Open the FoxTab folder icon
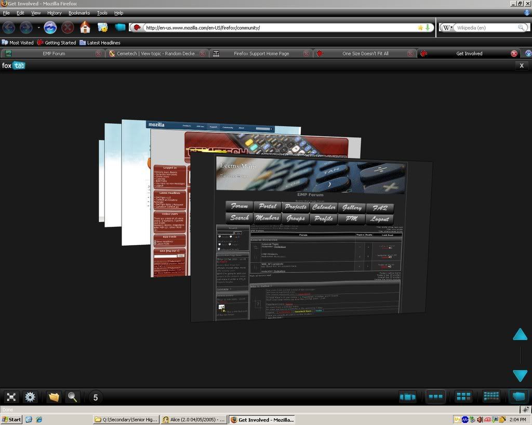 54,397
